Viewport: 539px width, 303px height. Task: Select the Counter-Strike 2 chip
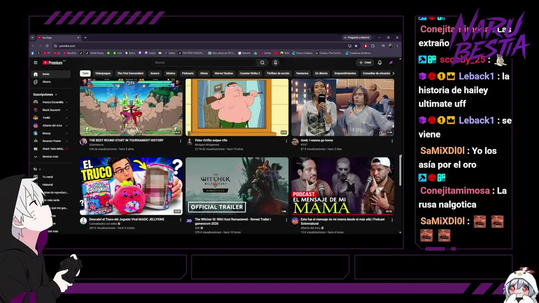(x=250, y=73)
